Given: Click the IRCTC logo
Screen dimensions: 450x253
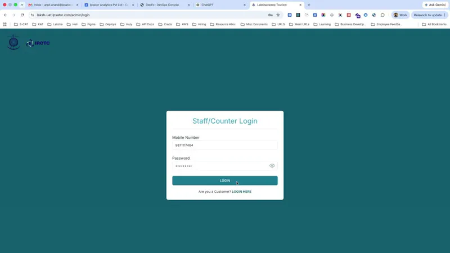Looking at the screenshot, I should tap(38, 43).
